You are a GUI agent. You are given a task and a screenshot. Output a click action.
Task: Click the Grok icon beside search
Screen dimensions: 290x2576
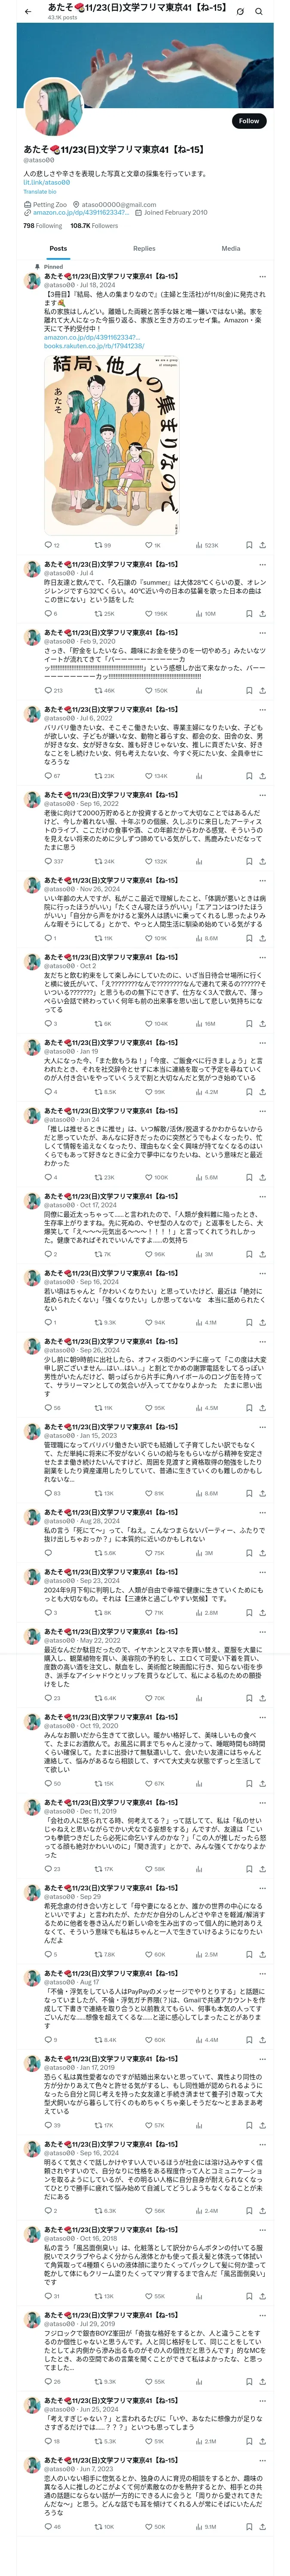240,11
